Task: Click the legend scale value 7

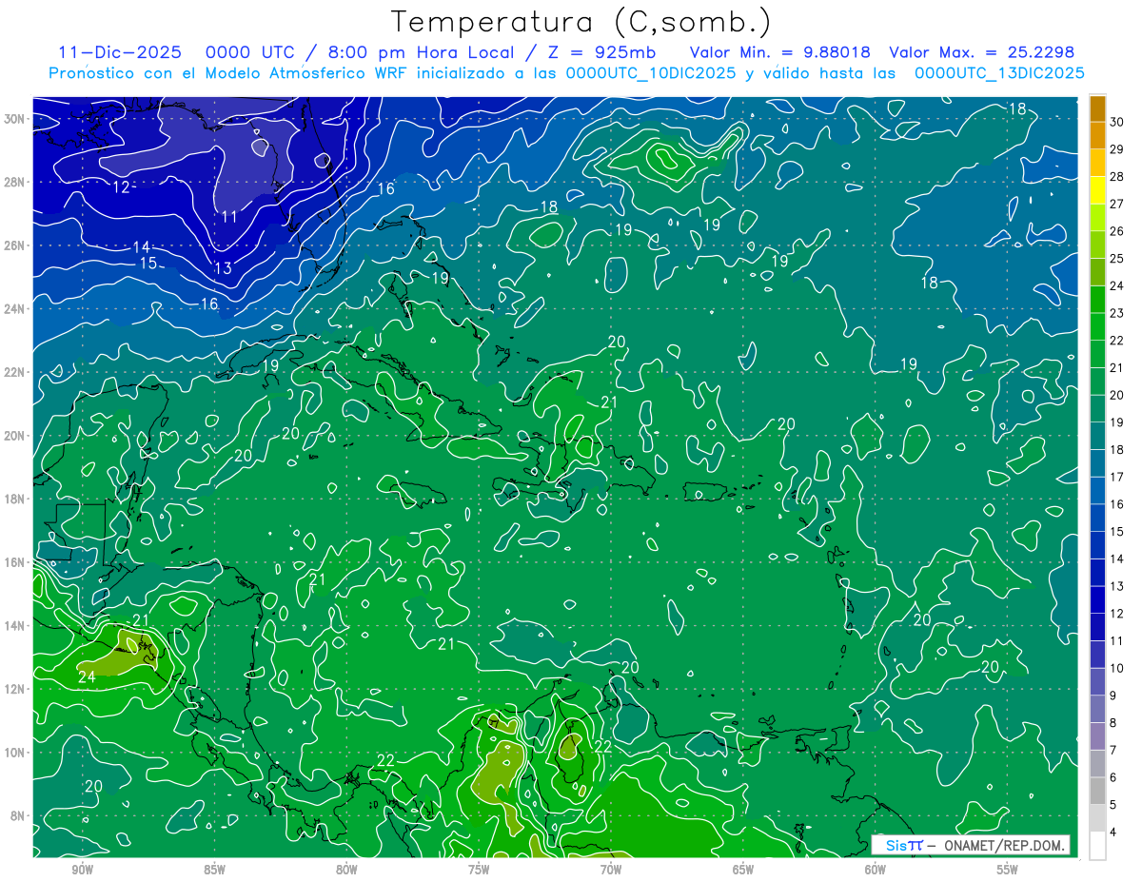Action: (1113, 751)
